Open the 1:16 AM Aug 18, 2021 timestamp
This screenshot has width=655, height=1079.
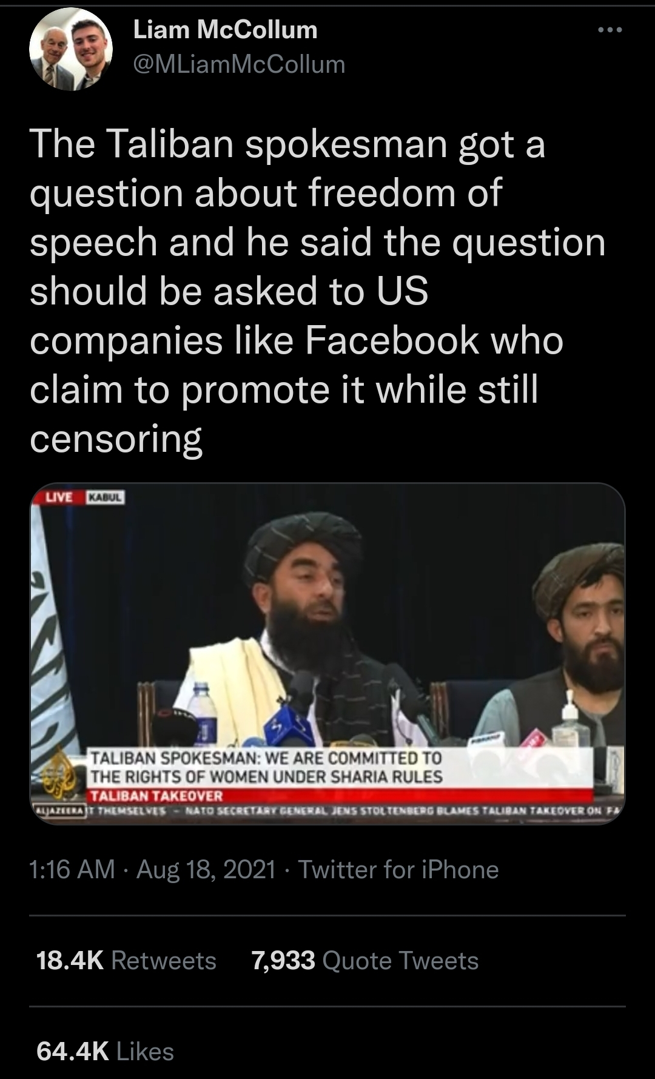pos(153,870)
